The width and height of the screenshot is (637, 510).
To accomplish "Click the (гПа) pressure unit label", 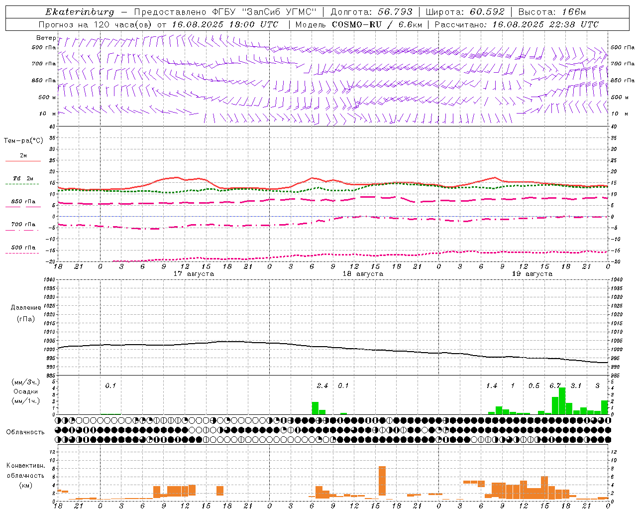I will [x=26, y=319].
